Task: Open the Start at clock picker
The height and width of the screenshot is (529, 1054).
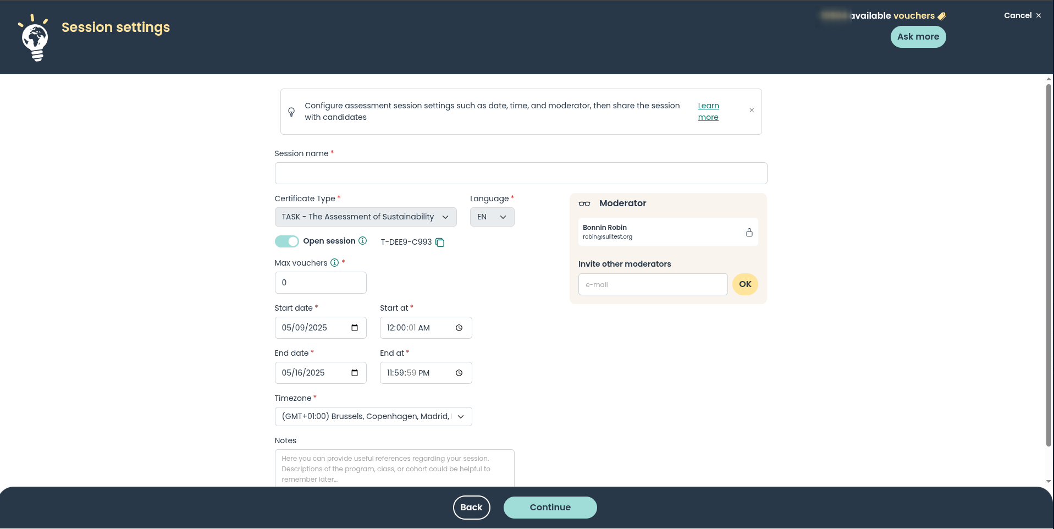Action: (459, 328)
